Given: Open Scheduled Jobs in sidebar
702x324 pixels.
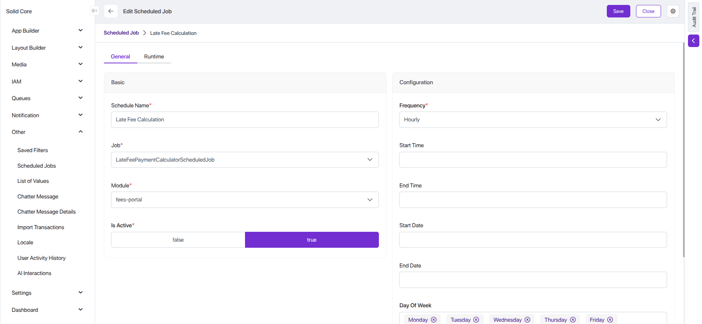Looking at the screenshot, I should (x=36, y=166).
